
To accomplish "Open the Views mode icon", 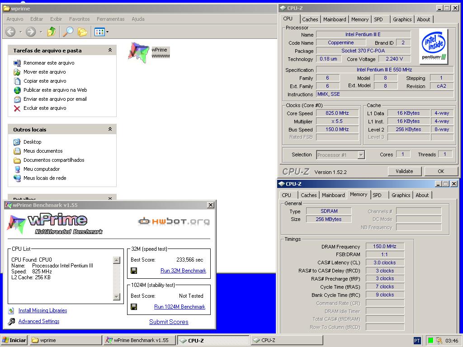I will click(x=99, y=32).
